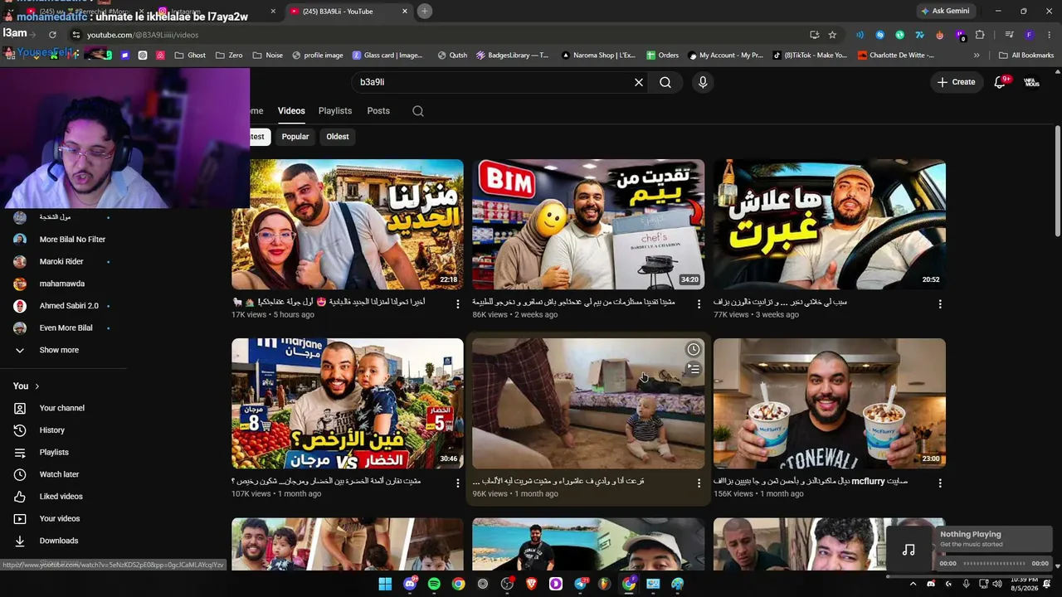Click the page vertical scrollbar

pos(1057,181)
